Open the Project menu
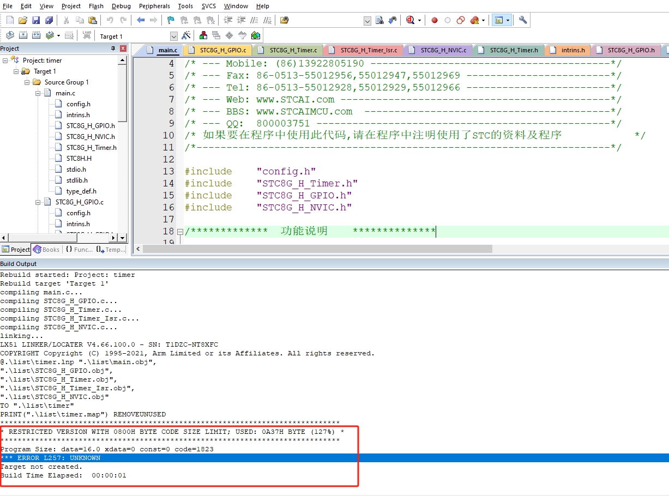 pyautogui.click(x=71, y=6)
